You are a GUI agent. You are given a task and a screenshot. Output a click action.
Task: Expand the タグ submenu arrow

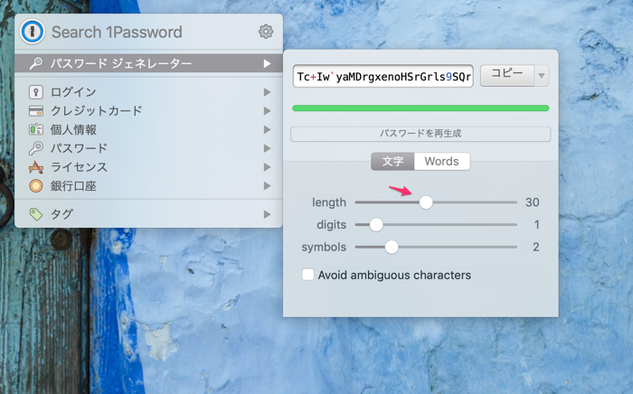click(268, 214)
